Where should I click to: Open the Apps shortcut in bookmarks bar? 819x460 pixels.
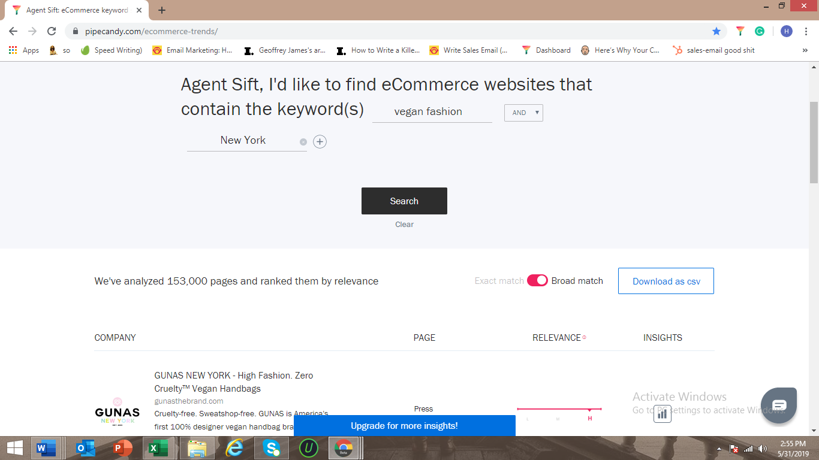24,50
